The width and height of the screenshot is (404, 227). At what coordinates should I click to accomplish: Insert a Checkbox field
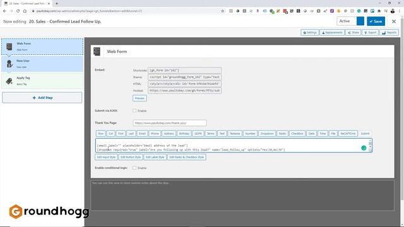(x=297, y=134)
